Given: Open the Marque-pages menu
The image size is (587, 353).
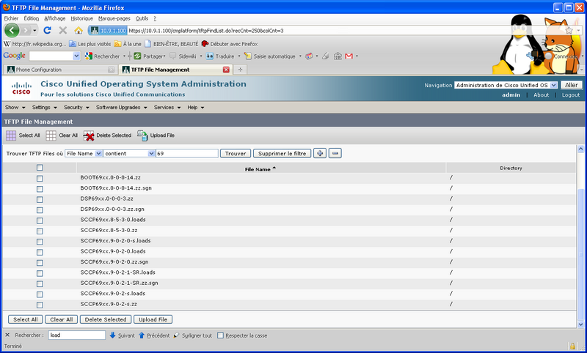Looking at the screenshot, I should click(114, 18).
